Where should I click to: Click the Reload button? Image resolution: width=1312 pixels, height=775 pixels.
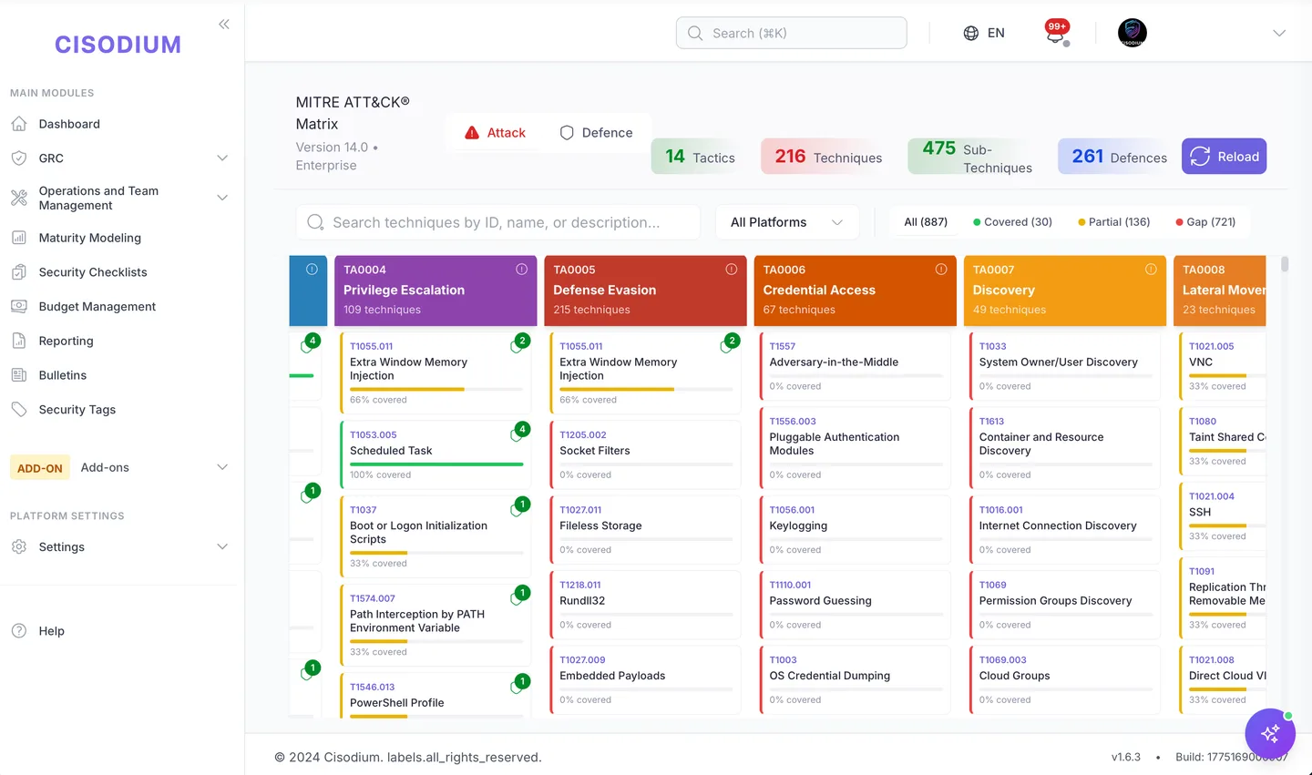pos(1224,157)
